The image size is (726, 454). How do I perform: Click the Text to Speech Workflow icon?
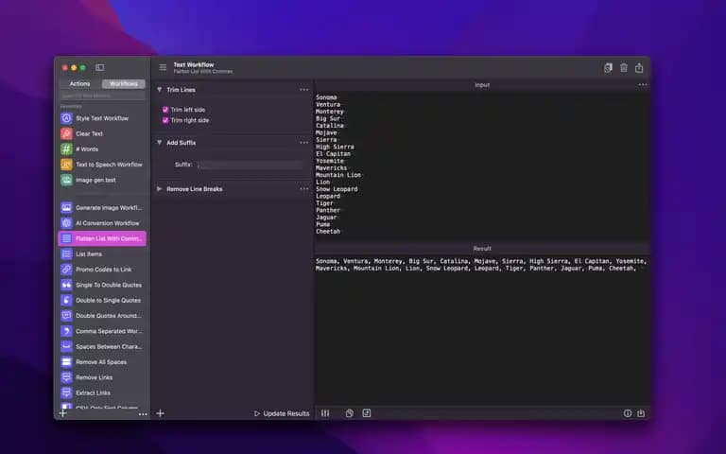[67, 165]
